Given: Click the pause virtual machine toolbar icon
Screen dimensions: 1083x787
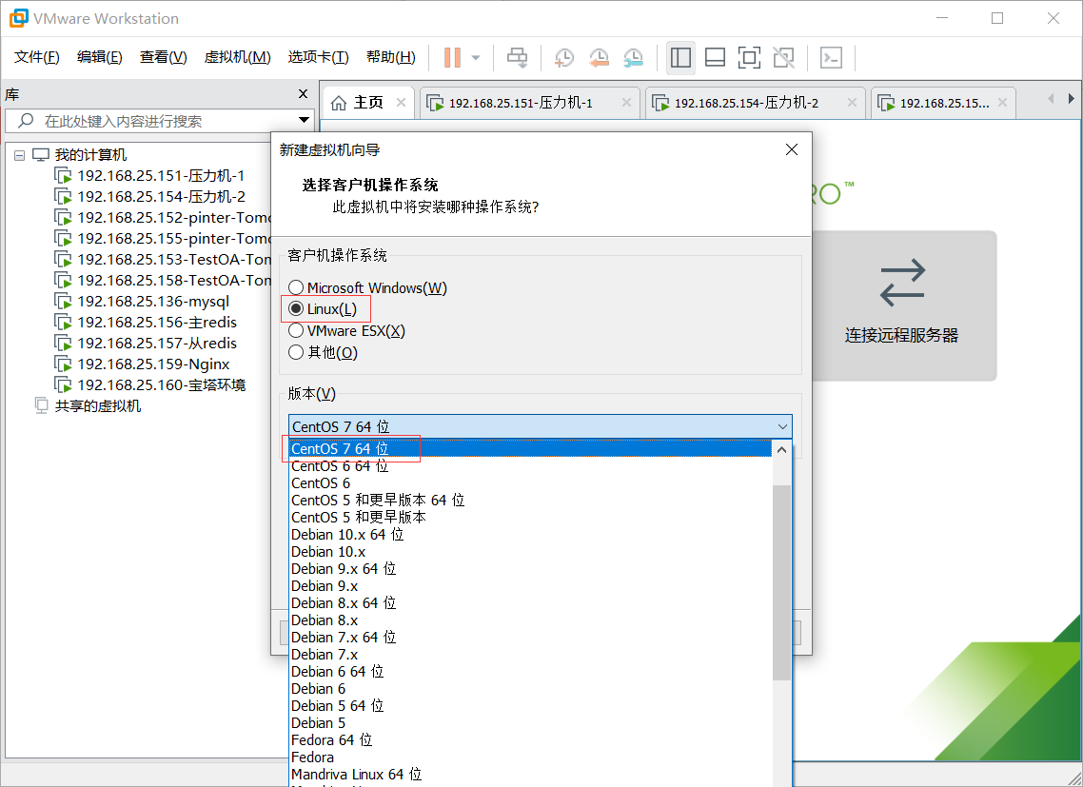Looking at the screenshot, I should 452,57.
